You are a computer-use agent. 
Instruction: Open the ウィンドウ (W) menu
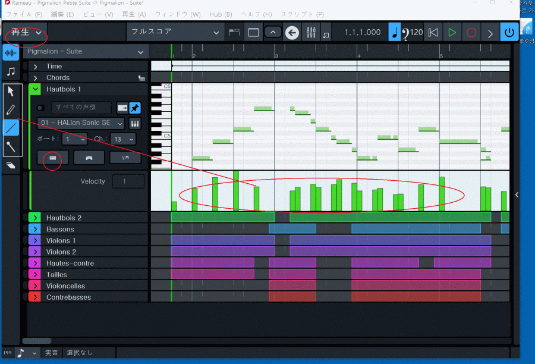[x=178, y=14]
